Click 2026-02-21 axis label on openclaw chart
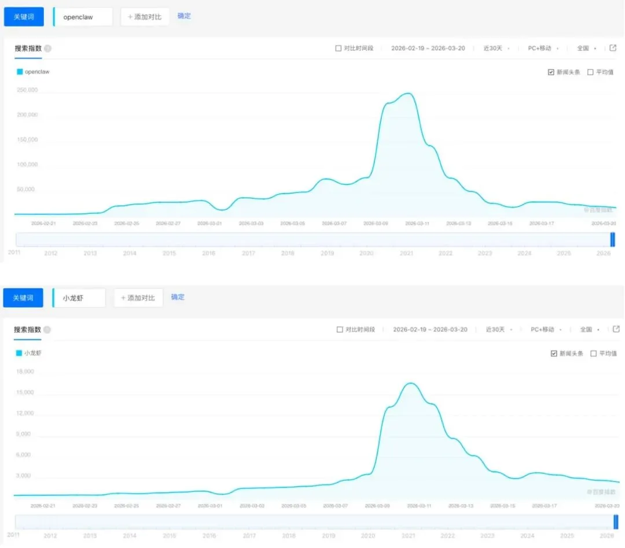 point(43,224)
